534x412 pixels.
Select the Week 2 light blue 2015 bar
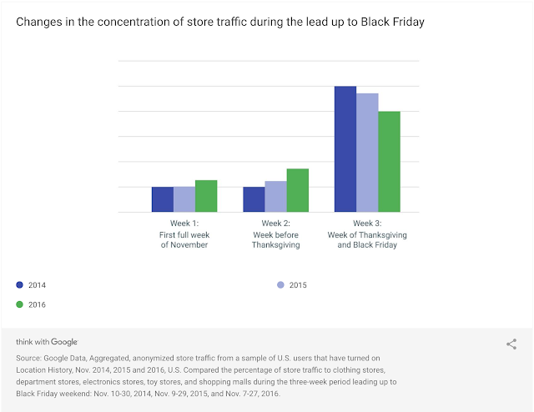pos(275,197)
